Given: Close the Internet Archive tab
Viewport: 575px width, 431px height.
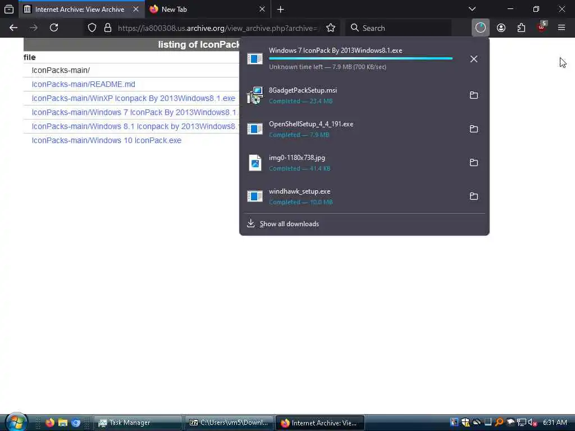Looking at the screenshot, I should tap(136, 9).
